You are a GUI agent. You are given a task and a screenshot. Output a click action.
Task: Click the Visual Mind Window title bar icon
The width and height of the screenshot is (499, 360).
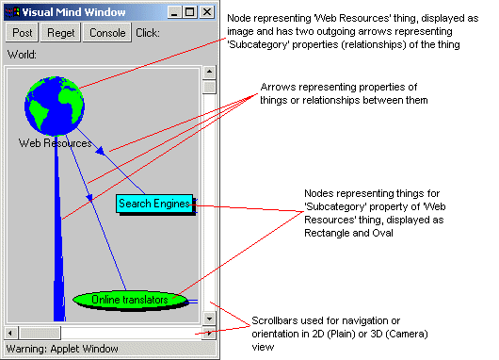[12, 12]
